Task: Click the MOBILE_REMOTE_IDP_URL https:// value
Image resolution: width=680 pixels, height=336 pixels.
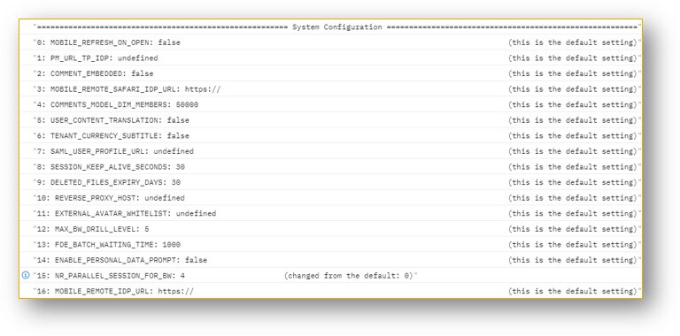Action: coord(175,291)
